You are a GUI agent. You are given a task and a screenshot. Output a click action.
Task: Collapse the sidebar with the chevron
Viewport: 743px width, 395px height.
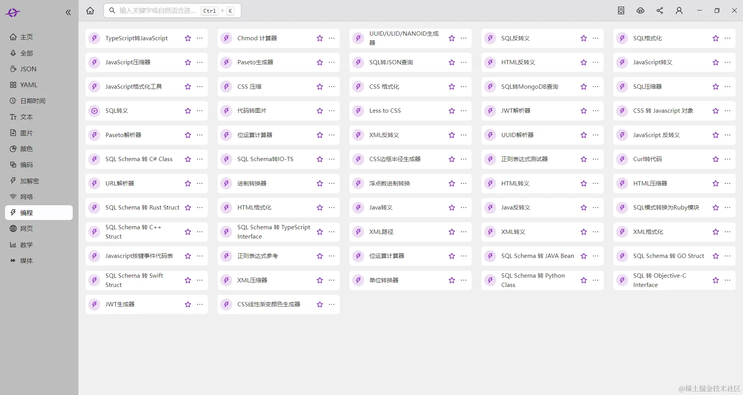(68, 12)
